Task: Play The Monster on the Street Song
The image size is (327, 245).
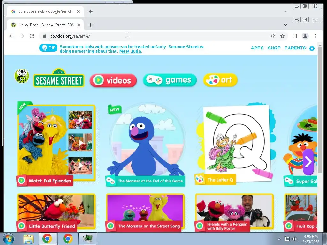Action: [145, 212]
